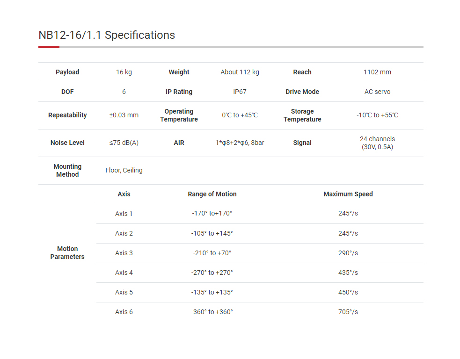460x359 pixels.
Task: Click the Payload label cell
Action: point(67,72)
